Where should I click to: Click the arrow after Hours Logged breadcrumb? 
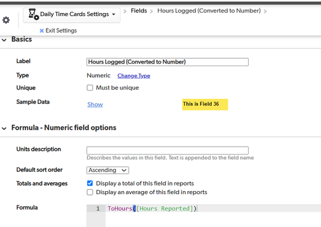click(x=265, y=11)
